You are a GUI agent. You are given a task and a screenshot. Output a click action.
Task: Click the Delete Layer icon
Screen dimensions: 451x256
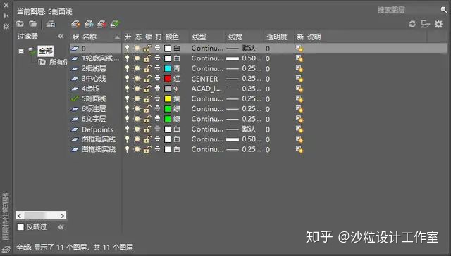pos(101,25)
